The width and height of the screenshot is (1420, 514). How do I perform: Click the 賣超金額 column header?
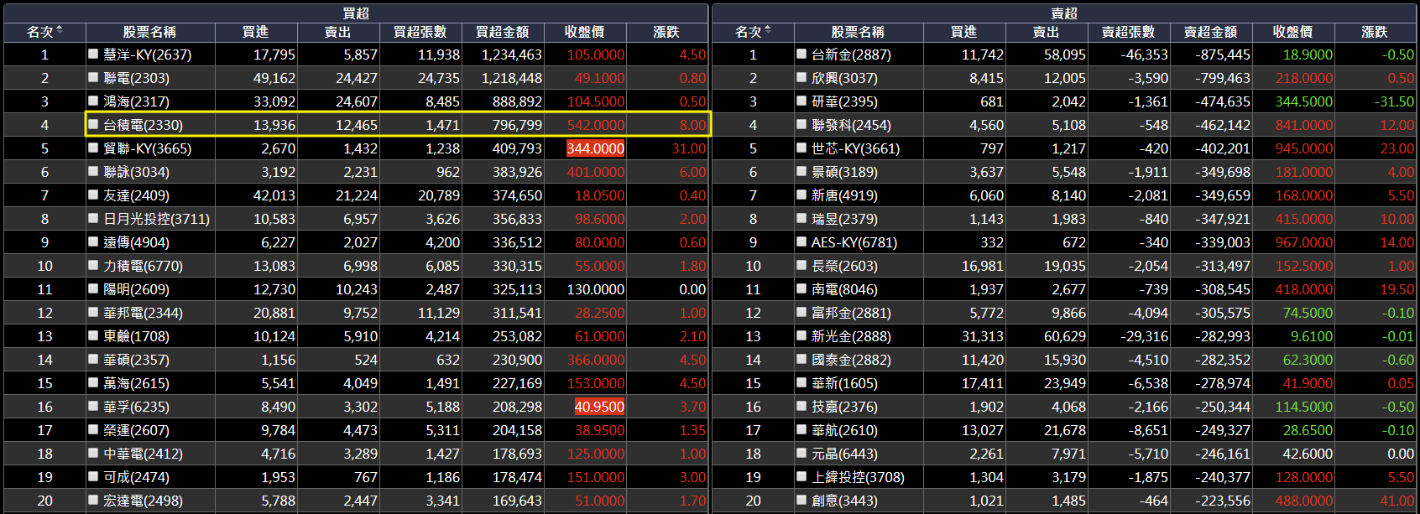[1210, 32]
